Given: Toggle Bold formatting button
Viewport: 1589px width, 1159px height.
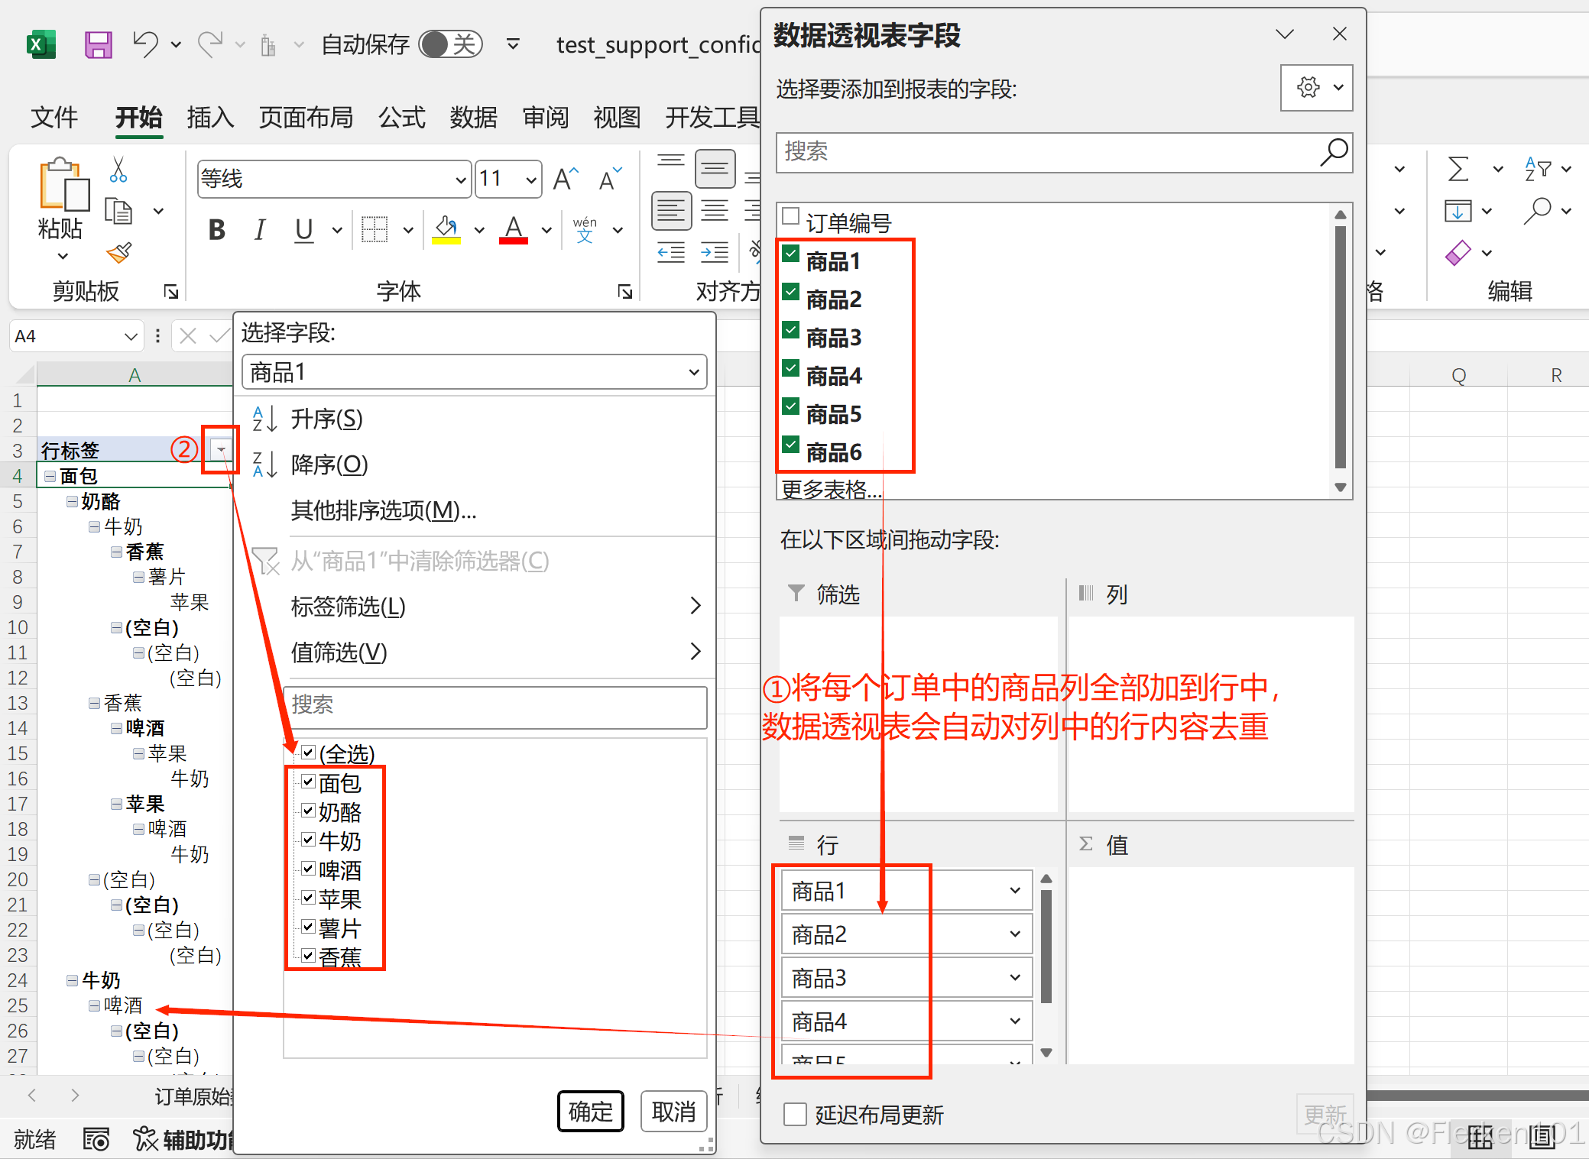Looking at the screenshot, I should coord(217,229).
